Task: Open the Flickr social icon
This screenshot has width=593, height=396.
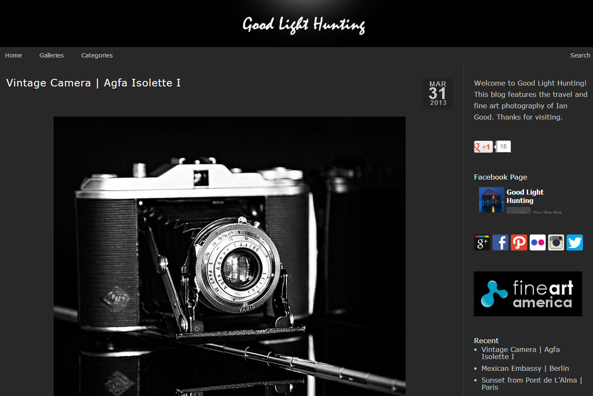Action: [538, 242]
